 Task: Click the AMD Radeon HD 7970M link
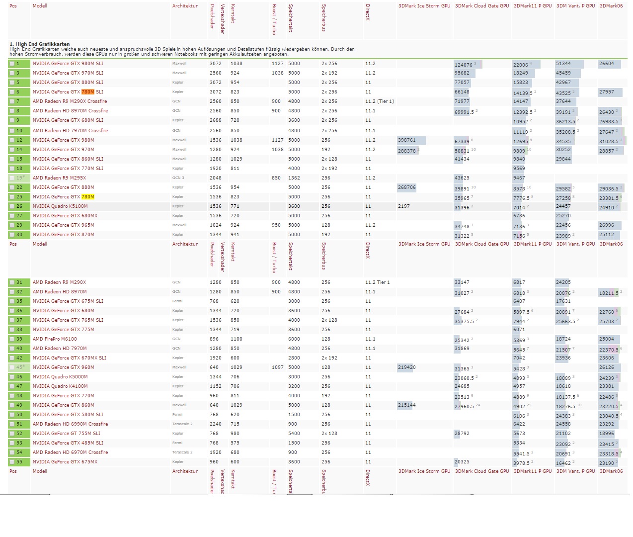coord(60,349)
